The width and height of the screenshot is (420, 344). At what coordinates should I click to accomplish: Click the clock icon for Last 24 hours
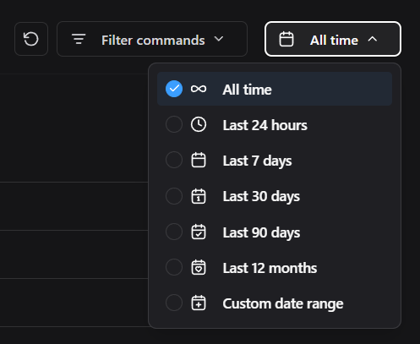[x=199, y=124]
